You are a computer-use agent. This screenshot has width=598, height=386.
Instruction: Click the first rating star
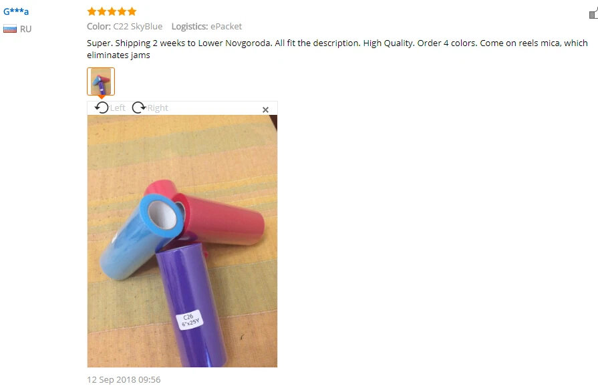pos(92,11)
